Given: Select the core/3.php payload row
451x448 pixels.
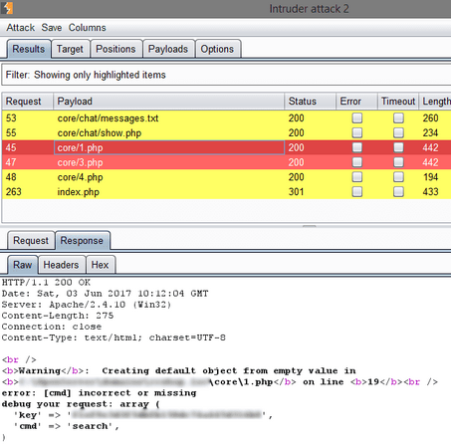Looking at the screenshot, I should pos(226,162).
